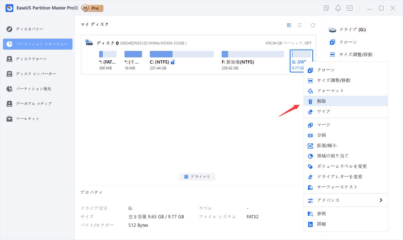
Task: Open the title bar dropdown menu icon
Action: coord(350,8)
